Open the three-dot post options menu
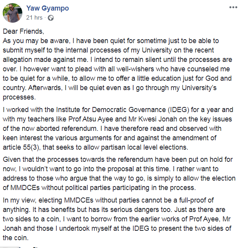This screenshot has width=239, height=248. point(233,7)
